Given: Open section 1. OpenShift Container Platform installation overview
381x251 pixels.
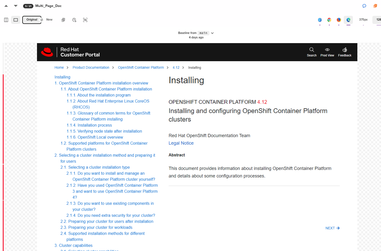Looking at the screenshot, I should click(x=101, y=83).
